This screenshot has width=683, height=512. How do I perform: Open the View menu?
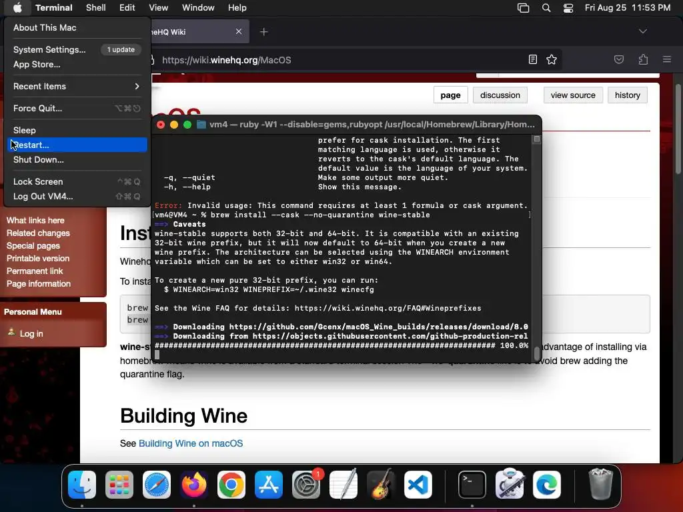click(159, 8)
